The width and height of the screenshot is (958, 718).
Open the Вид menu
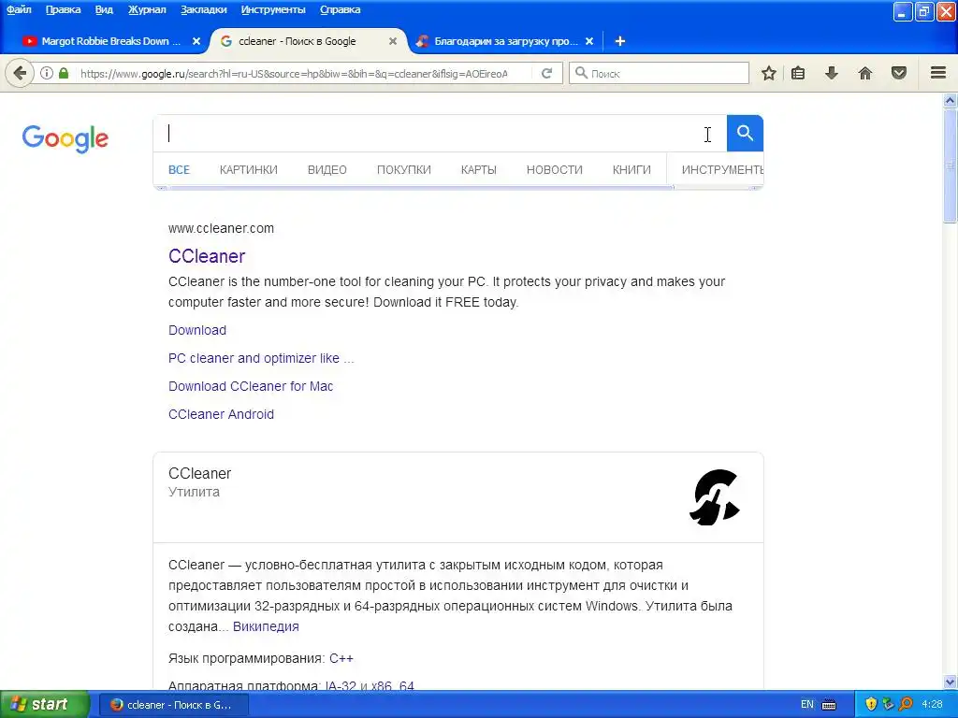click(x=104, y=9)
